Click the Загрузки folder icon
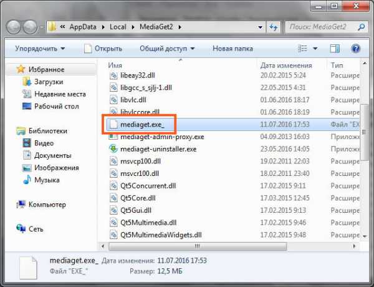 pos(27,82)
